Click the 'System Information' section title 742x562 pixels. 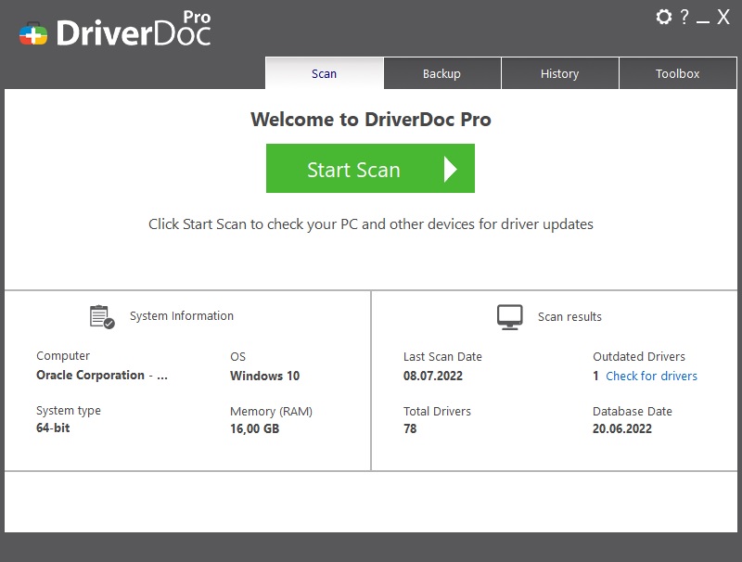(182, 316)
